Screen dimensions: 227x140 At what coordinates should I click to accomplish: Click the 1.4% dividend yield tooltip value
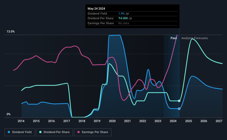121,14
